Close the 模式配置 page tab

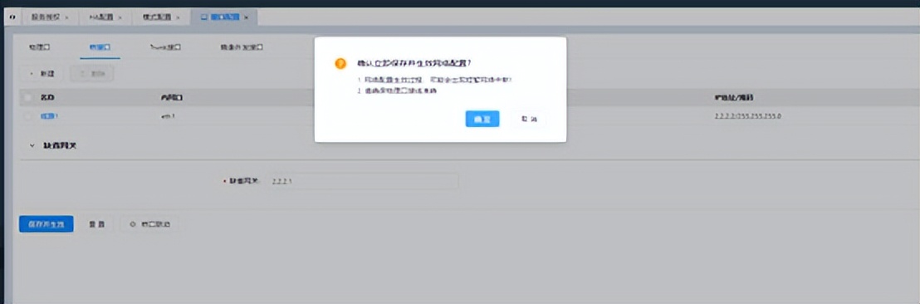point(178,17)
